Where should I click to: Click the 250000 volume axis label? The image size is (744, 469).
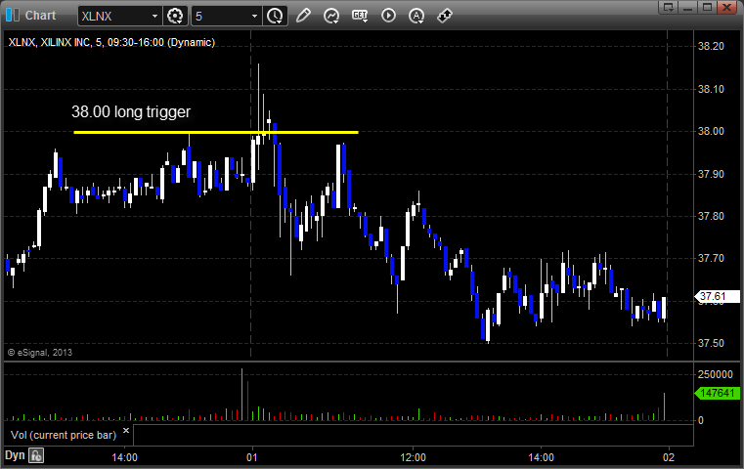(715, 374)
